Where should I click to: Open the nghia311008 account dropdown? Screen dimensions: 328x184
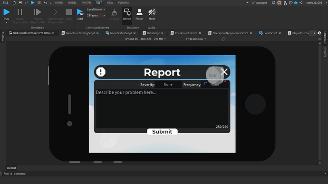tap(316, 3)
